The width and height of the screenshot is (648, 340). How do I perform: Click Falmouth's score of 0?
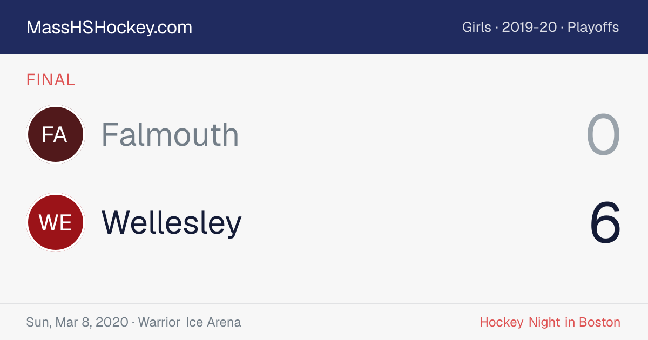603,135
